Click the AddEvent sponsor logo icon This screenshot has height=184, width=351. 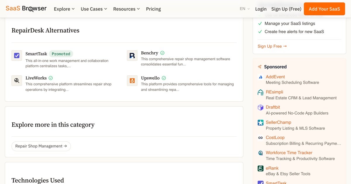(x=260, y=77)
